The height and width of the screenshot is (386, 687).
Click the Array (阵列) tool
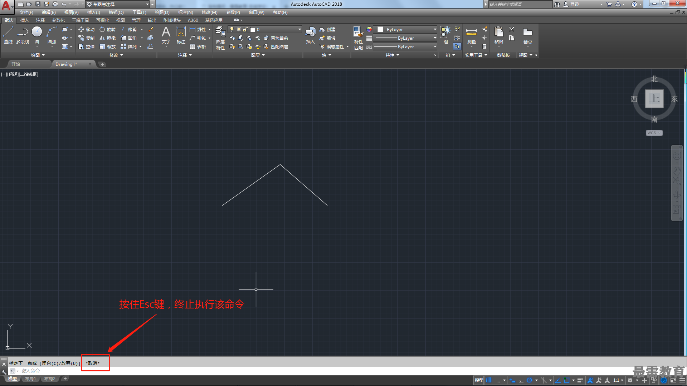(129, 47)
